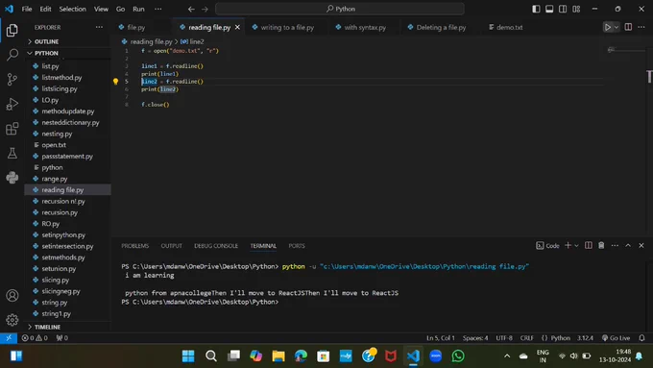Open the Selection menu

pyautogui.click(x=72, y=9)
